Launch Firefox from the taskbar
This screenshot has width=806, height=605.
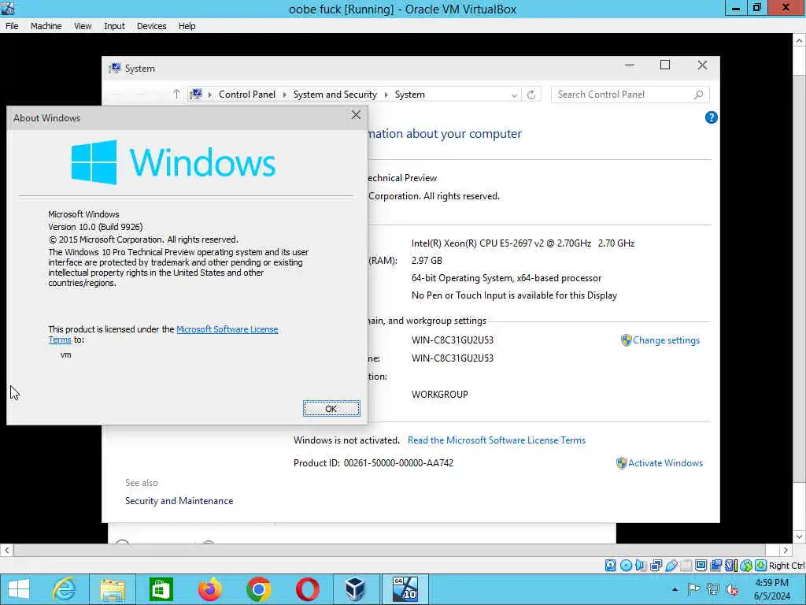[x=209, y=589]
